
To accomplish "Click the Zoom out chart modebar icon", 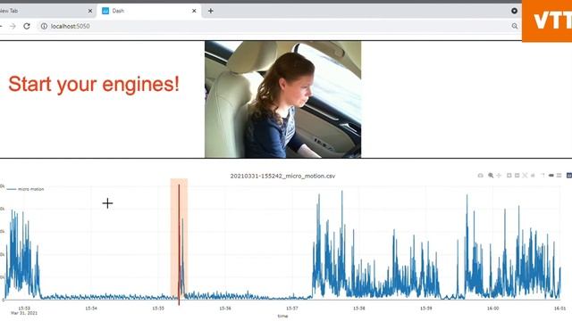I will [517, 176].
